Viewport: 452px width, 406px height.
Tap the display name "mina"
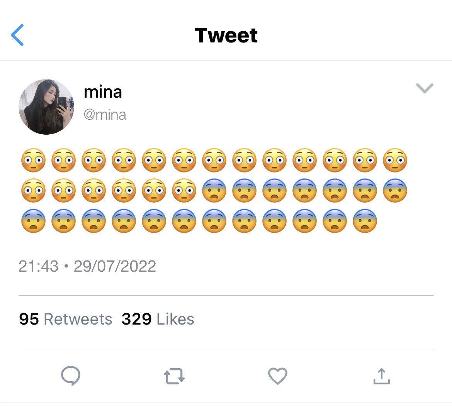tap(103, 92)
